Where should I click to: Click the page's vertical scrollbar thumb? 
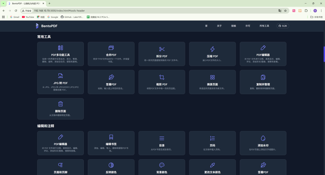point(324,54)
